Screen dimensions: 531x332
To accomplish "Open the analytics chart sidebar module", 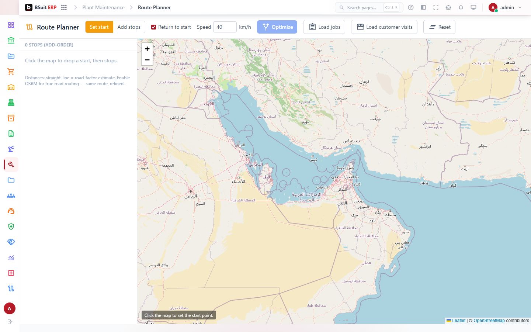I will point(11,257).
